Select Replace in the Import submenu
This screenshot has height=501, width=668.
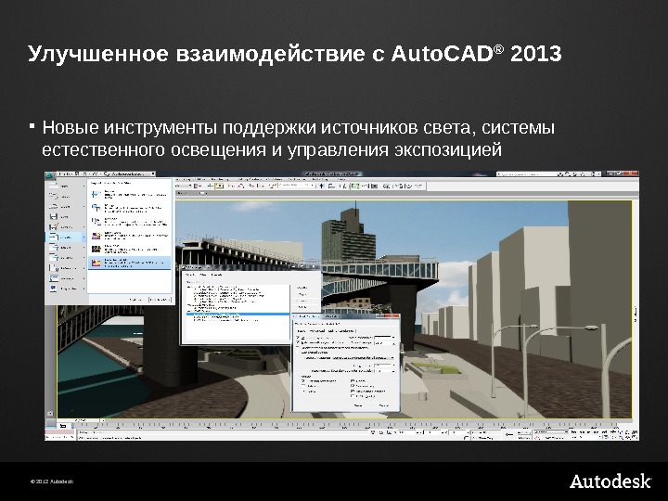(130, 222)
